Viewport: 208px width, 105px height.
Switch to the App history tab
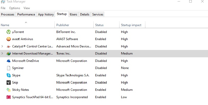[46, 14]
